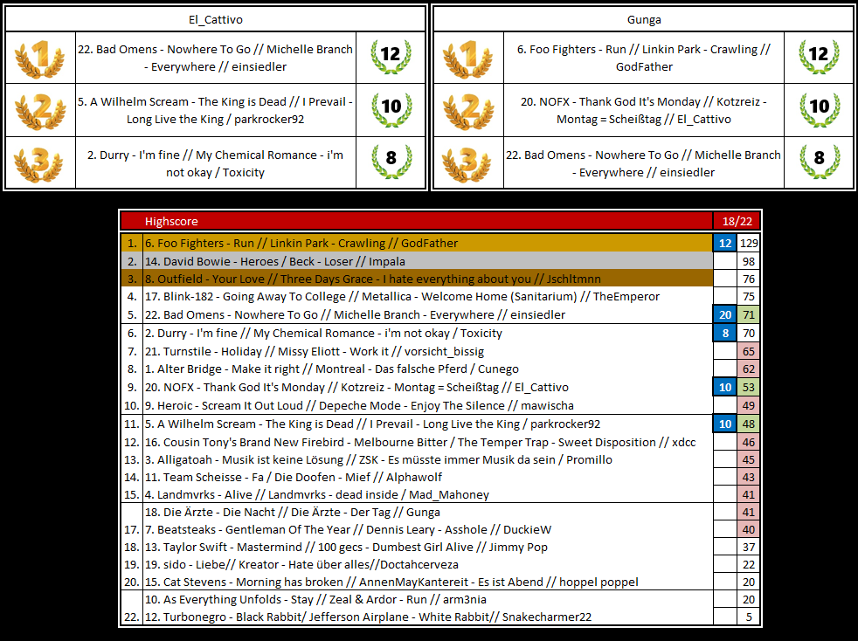
Task: Click the third-place medal in El_Cattivo's table
Action: point(40,163)
